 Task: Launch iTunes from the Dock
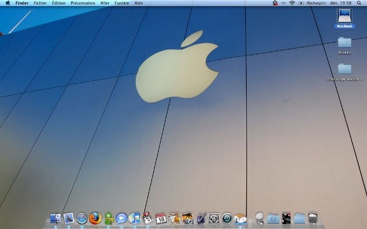135,218
